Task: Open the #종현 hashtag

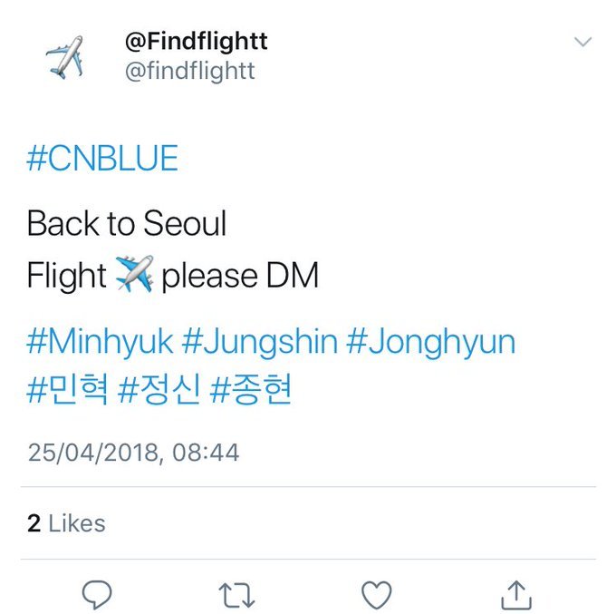Action: (251, 389)
